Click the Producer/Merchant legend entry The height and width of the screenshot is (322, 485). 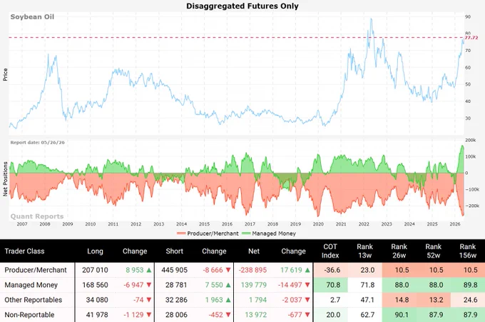(x=208, y=233)
